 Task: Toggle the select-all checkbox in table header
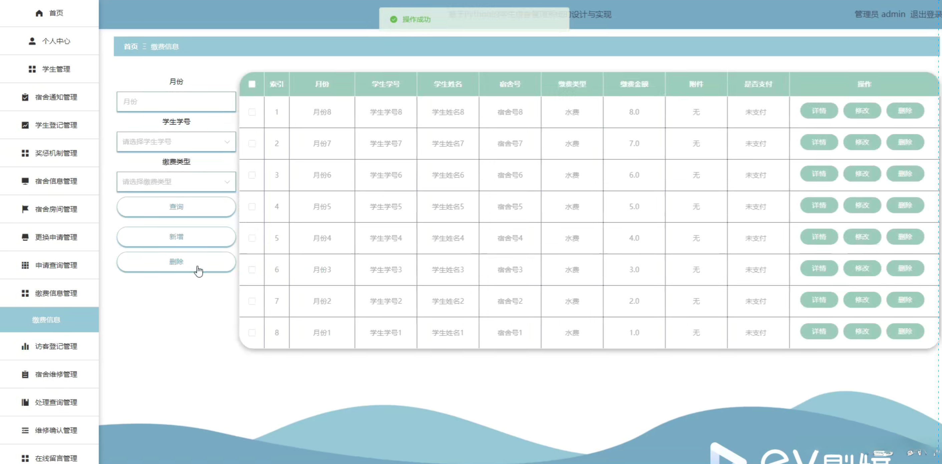(252, 84)
